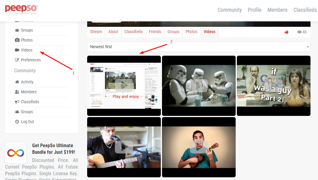This screenshot has height=180, width=318.
Task: Switch to the Photos profile tab
Action: [191, 32]
